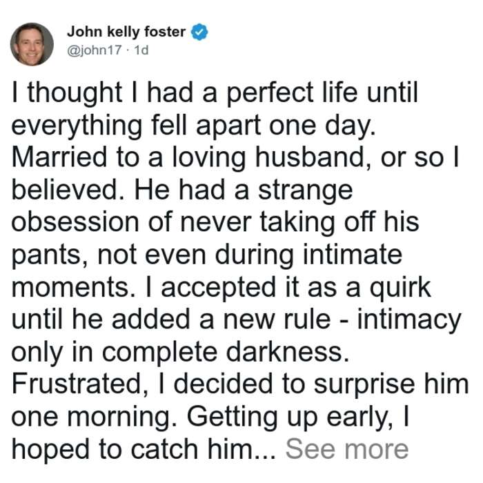Expand the post with See more
Screen dimensions: 483x483
[x=347, y=448]
